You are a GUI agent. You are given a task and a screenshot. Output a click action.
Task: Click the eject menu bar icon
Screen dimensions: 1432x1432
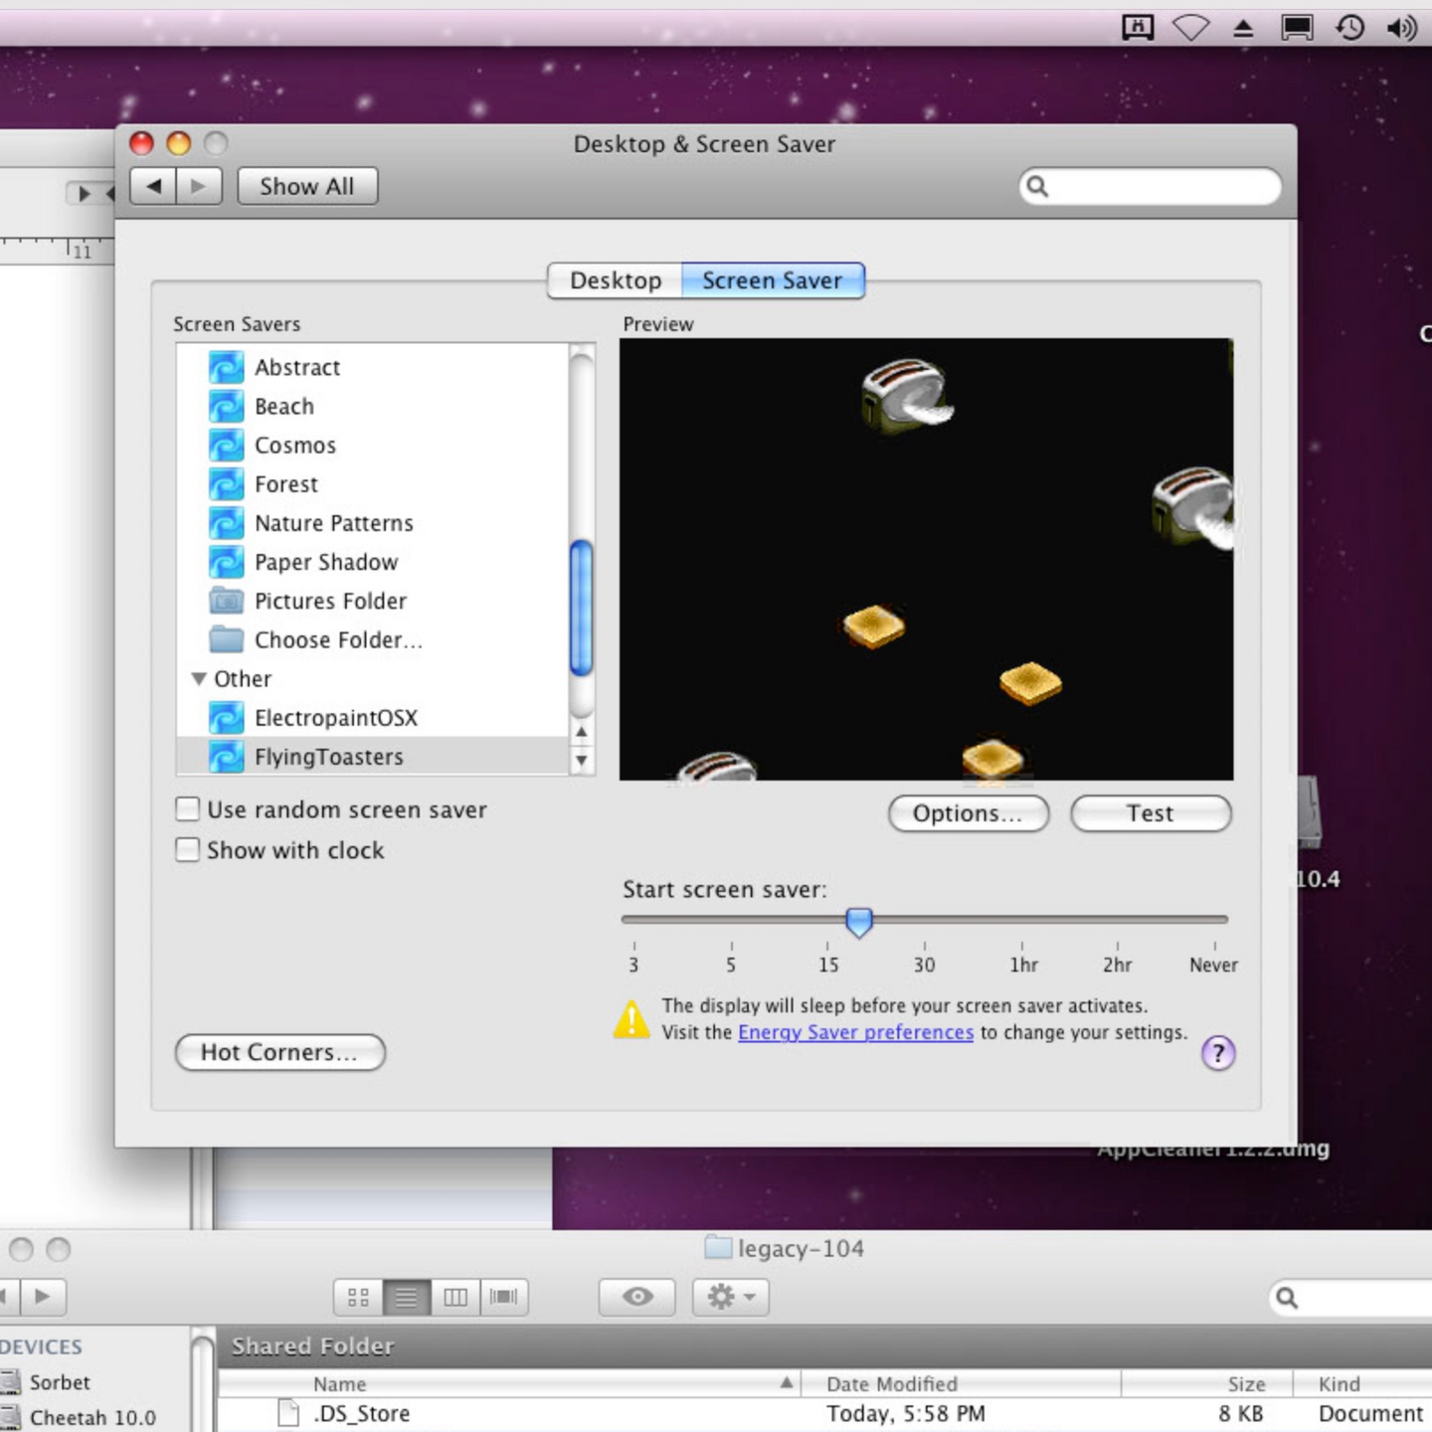(x=1243, y=28)
